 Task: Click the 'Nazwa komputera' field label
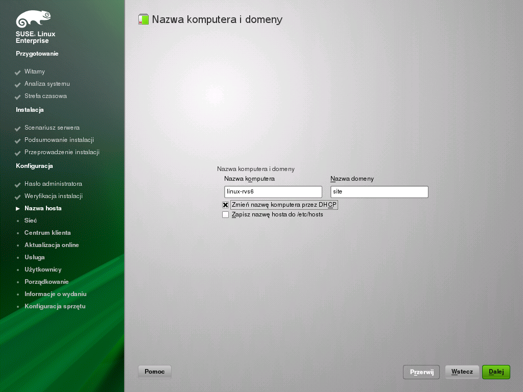(x=249, y=179)
